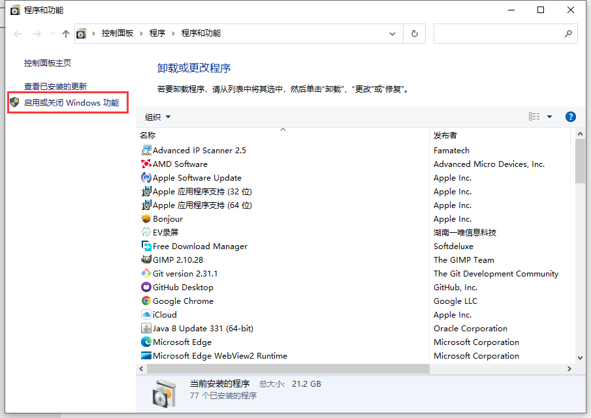Select The Git Development Community cell
This screenshot has width=591, height=418.
pos(496,273)
